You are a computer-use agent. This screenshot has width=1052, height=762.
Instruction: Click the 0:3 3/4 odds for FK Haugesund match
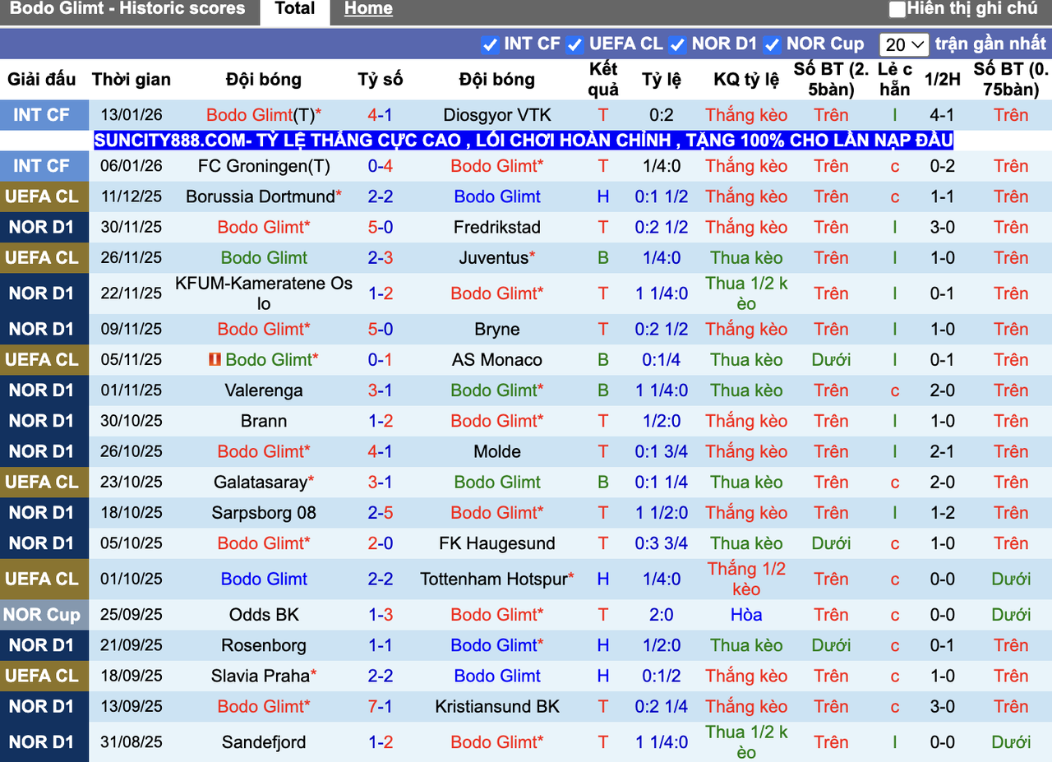tap(662, 543)
